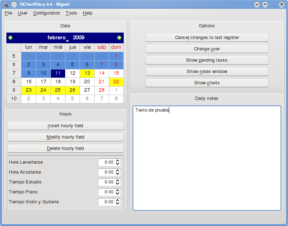The image size is (288, 226).
Task: Select yellow Sunday 22 in the calendar
Action: pyautogui.click(x=116, y=82)
